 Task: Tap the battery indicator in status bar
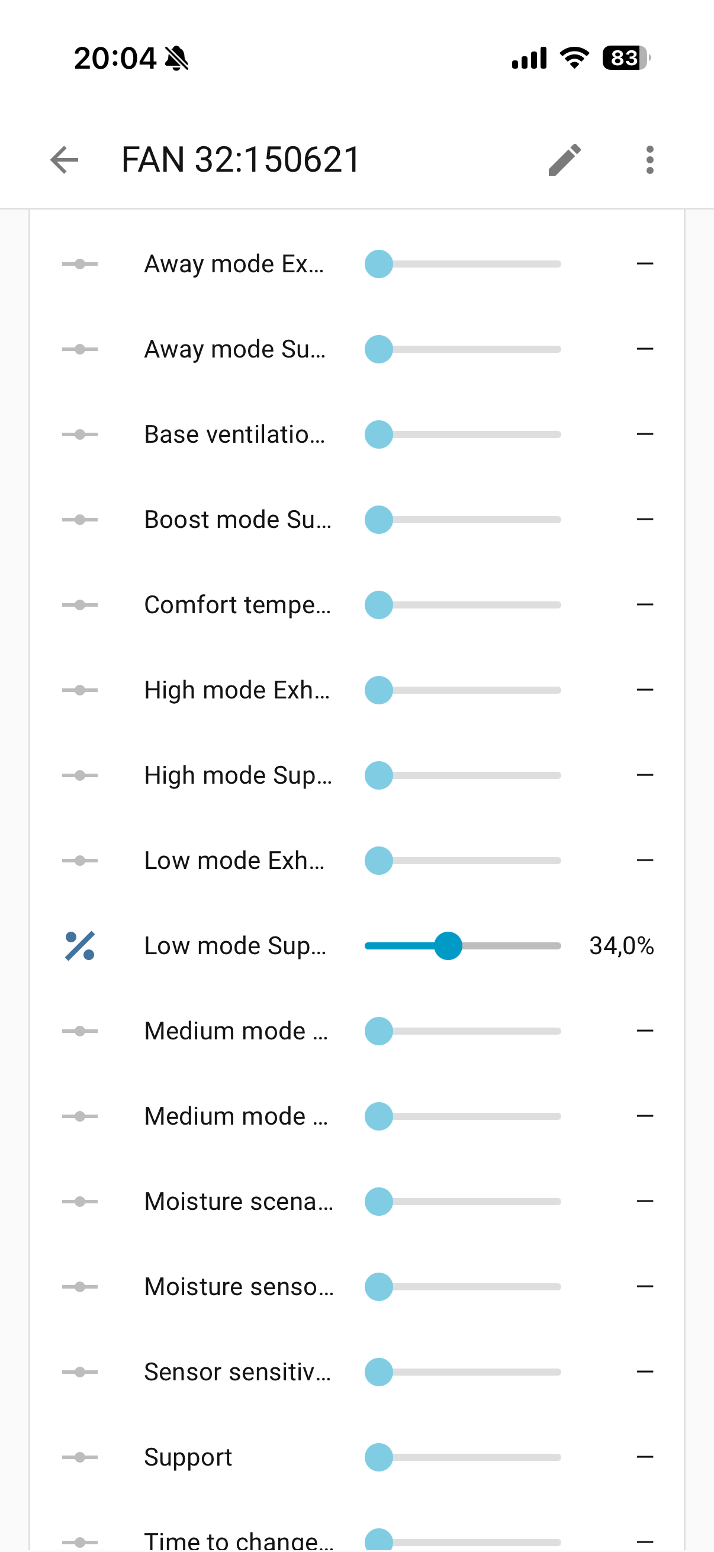click(626, 58)
